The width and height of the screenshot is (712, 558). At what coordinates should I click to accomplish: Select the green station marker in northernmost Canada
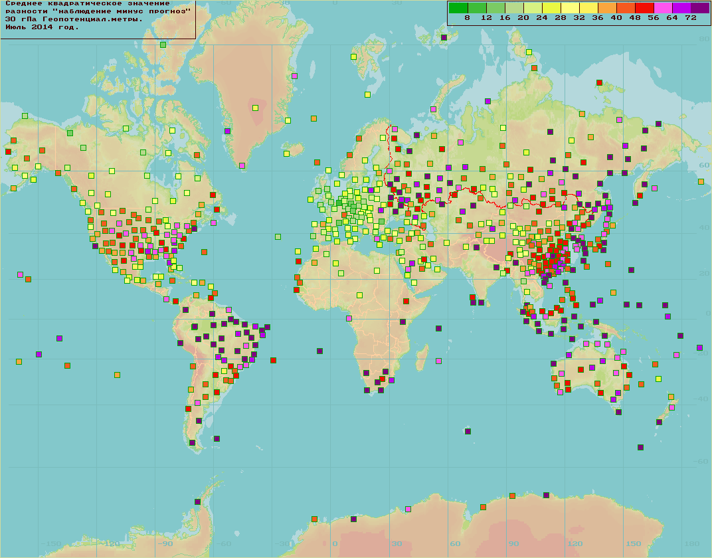[x=163, y=45]
